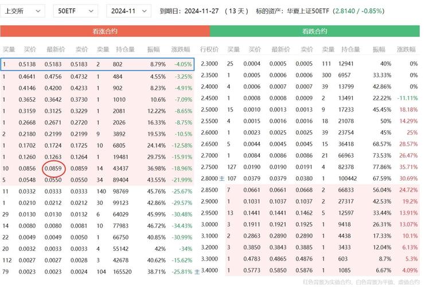Click the 行权价 column header
This screenshot has height=287, width=425.
(x=209, y=49)
